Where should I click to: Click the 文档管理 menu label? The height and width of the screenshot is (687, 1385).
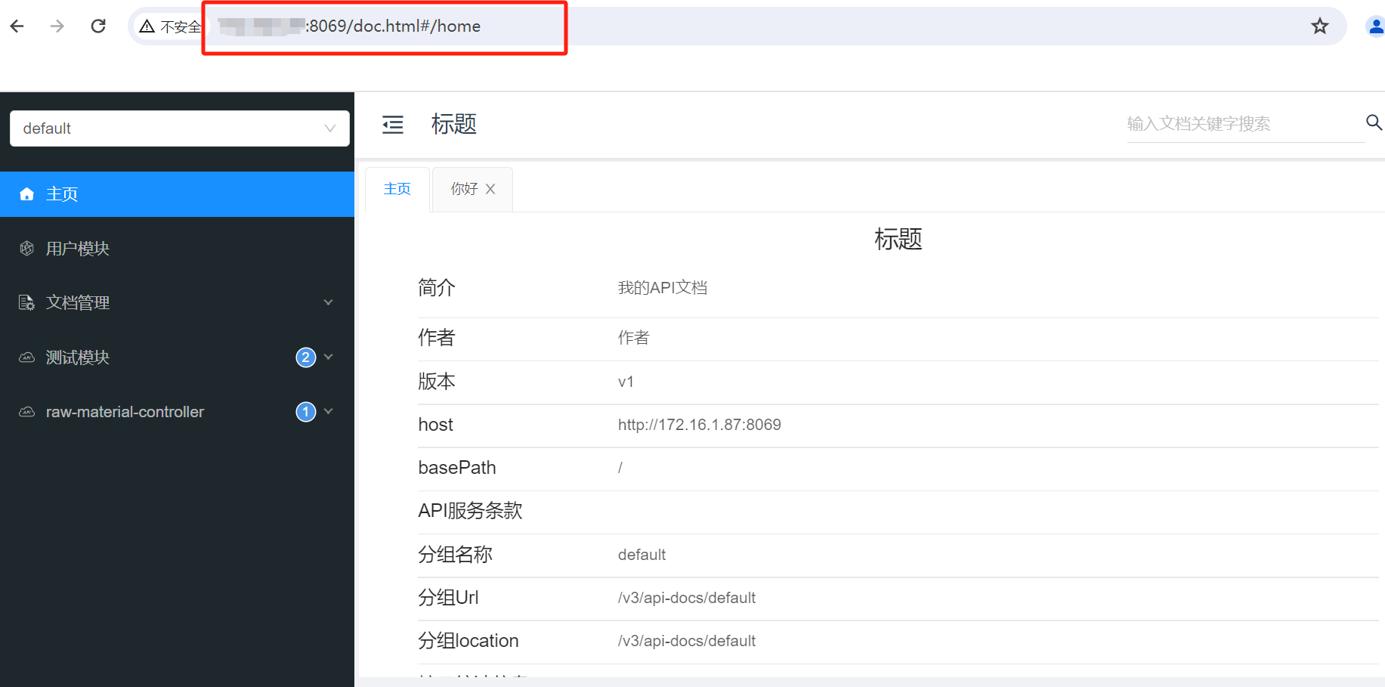click(x=78, y=303)
